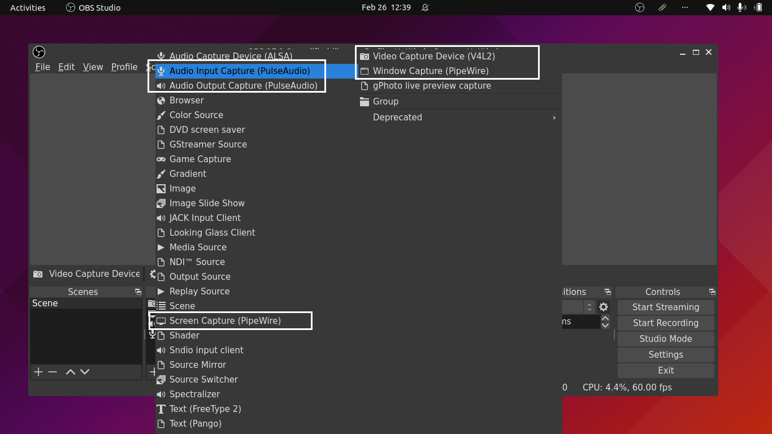
Task: Click the folder icon beside Group
Action: [365, 102]
